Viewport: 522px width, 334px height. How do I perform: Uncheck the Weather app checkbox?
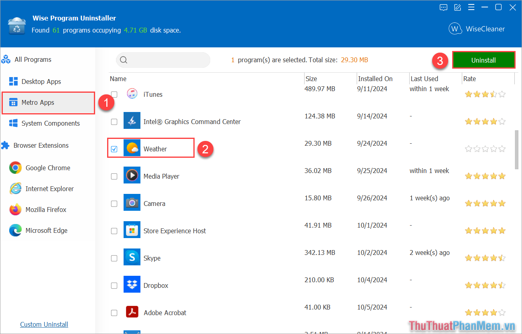114,148
